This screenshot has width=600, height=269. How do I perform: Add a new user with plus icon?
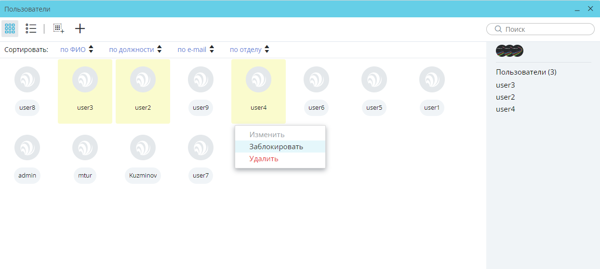(x=80, y=29)
